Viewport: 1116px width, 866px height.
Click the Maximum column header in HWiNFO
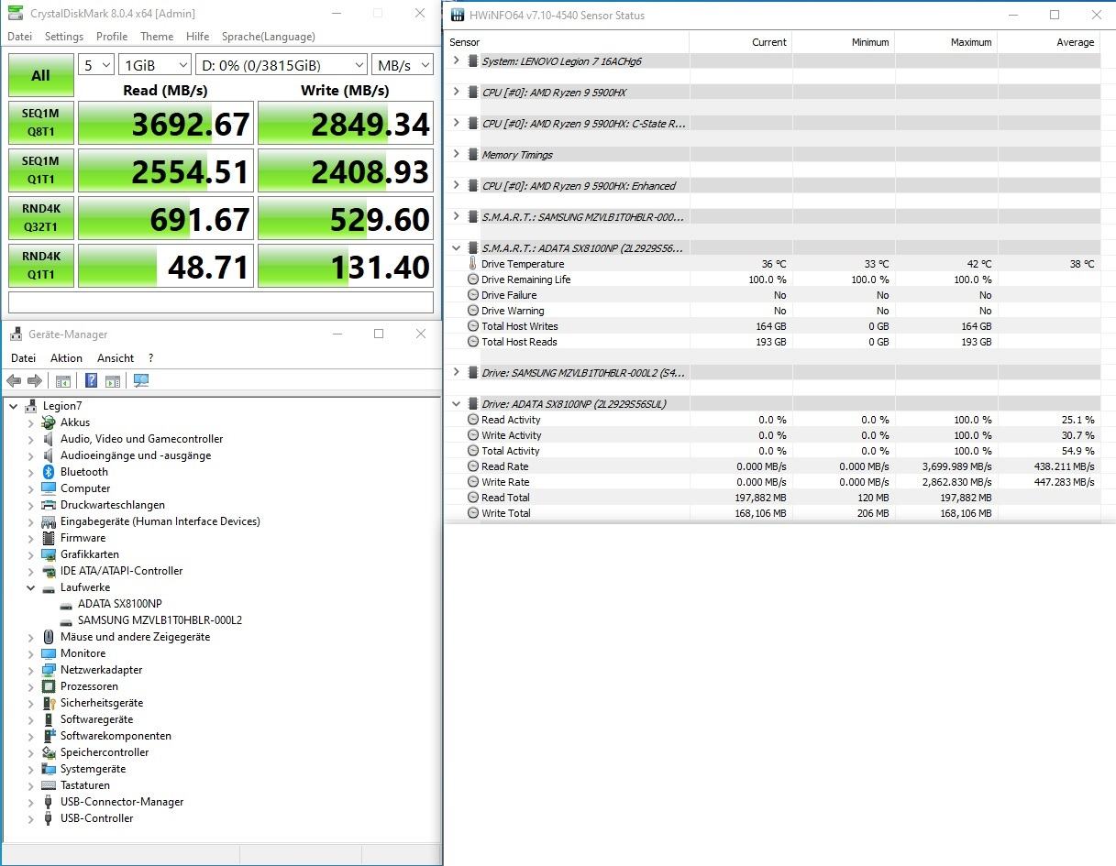pos(945,42)
